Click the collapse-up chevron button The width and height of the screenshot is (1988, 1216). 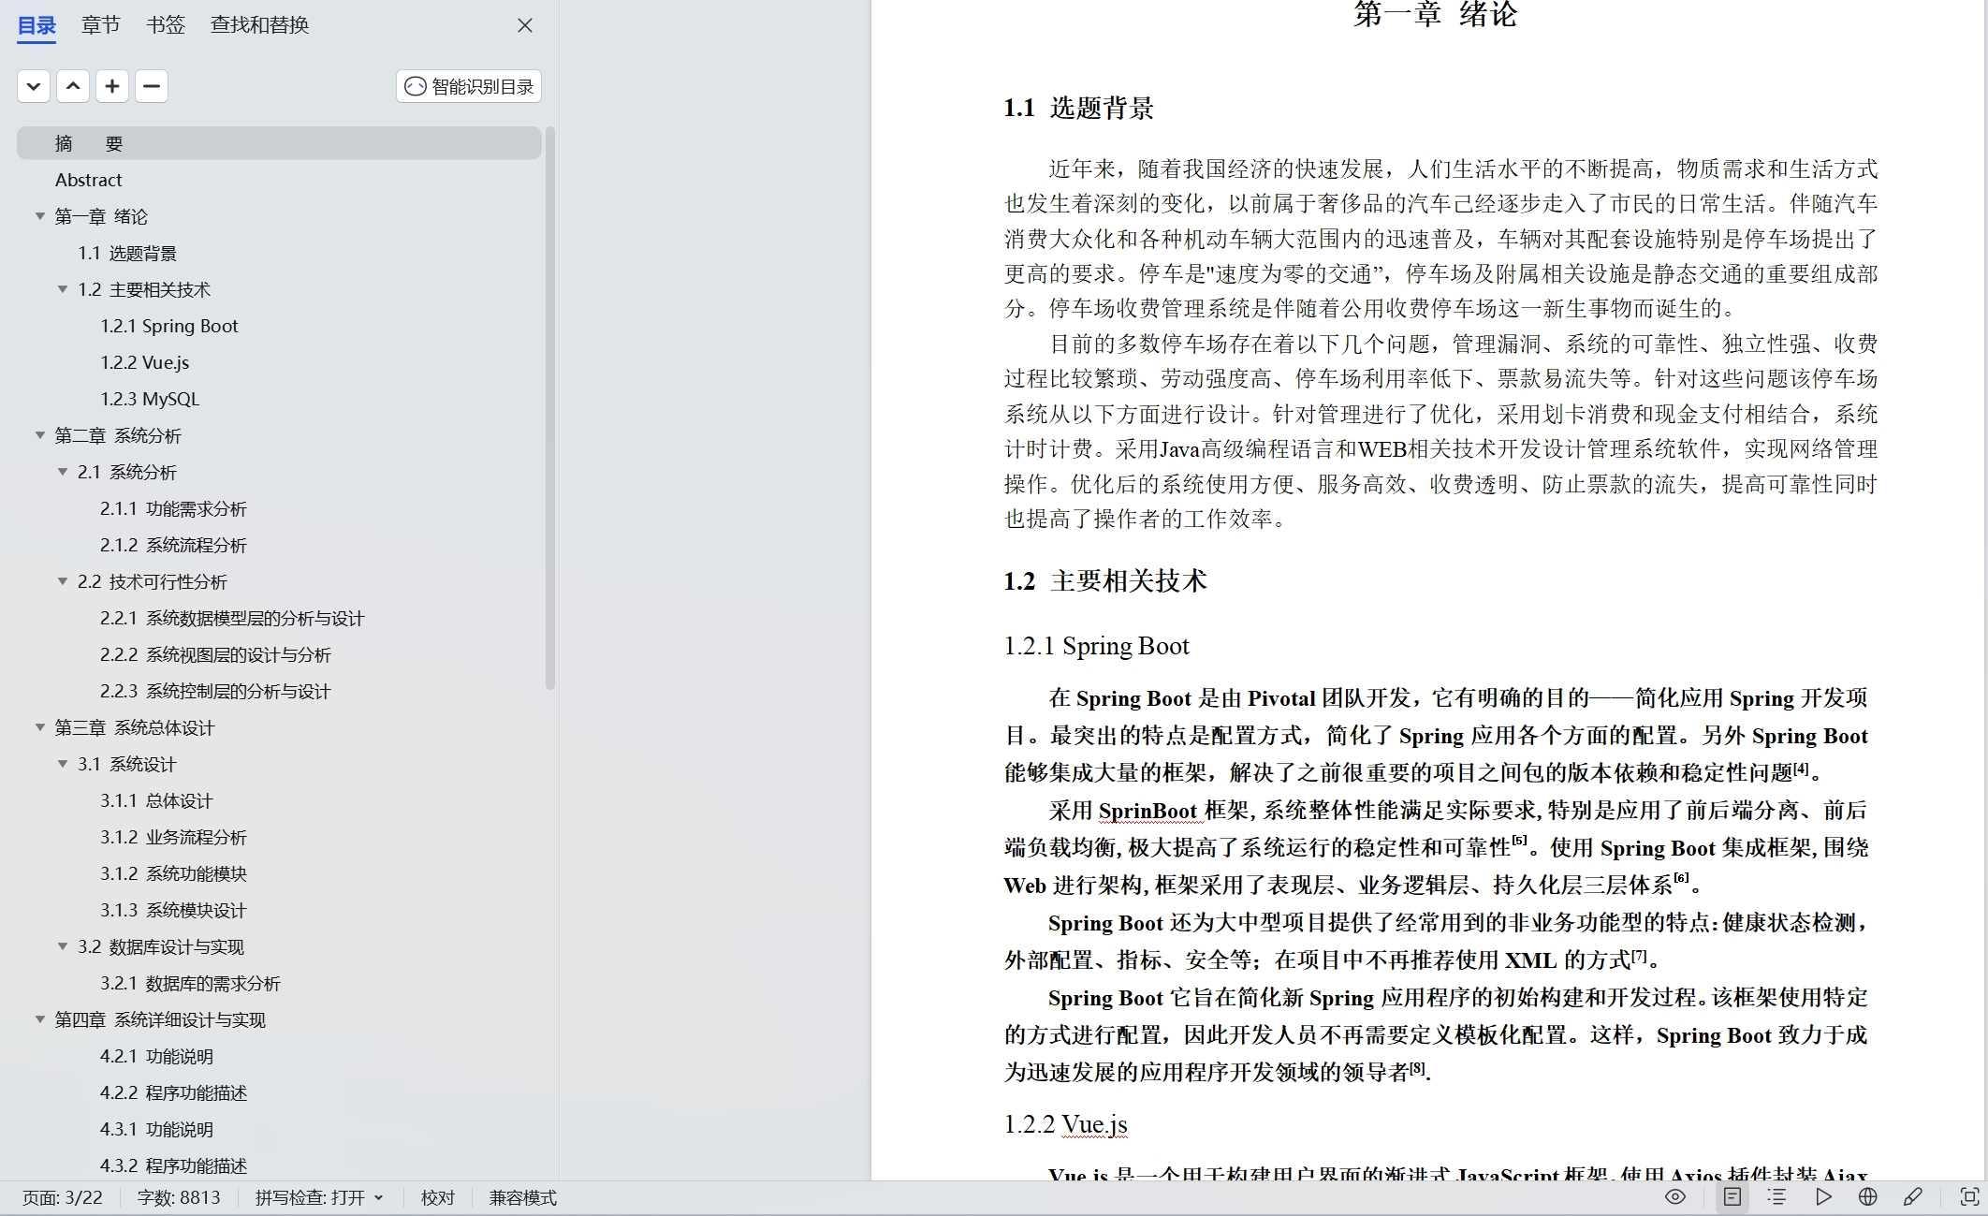click(73, 86)
